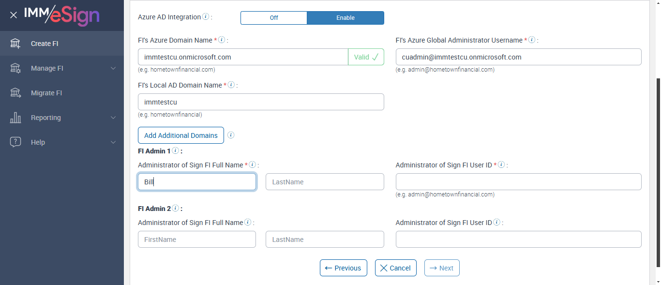Expand the Help submenu chevron

113,142
